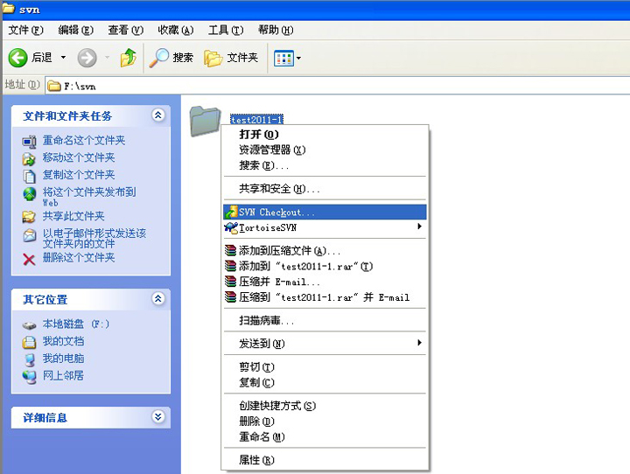Choose 复制(C) from context menu
The image size is (630, 474).
(325, 382)
